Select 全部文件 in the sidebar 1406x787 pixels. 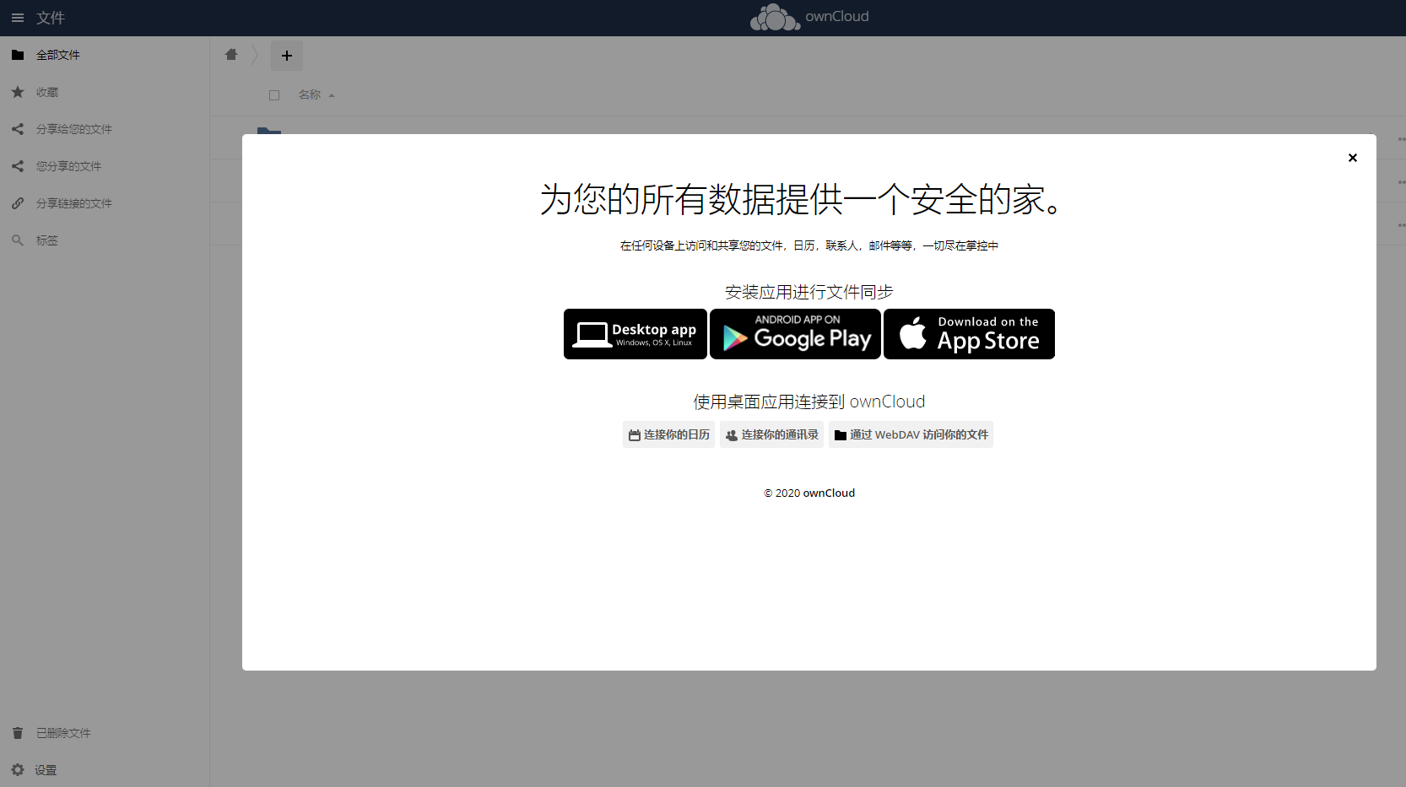point(105,55)
